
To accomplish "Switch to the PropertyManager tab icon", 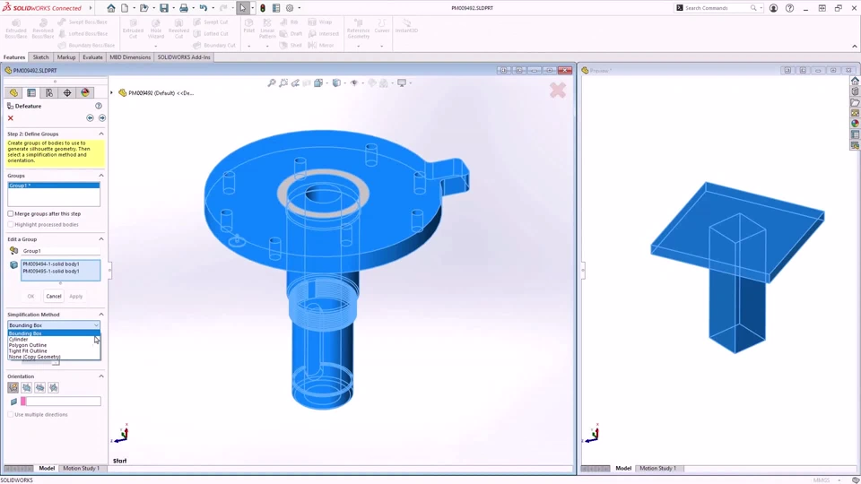I will coord(31,92).
